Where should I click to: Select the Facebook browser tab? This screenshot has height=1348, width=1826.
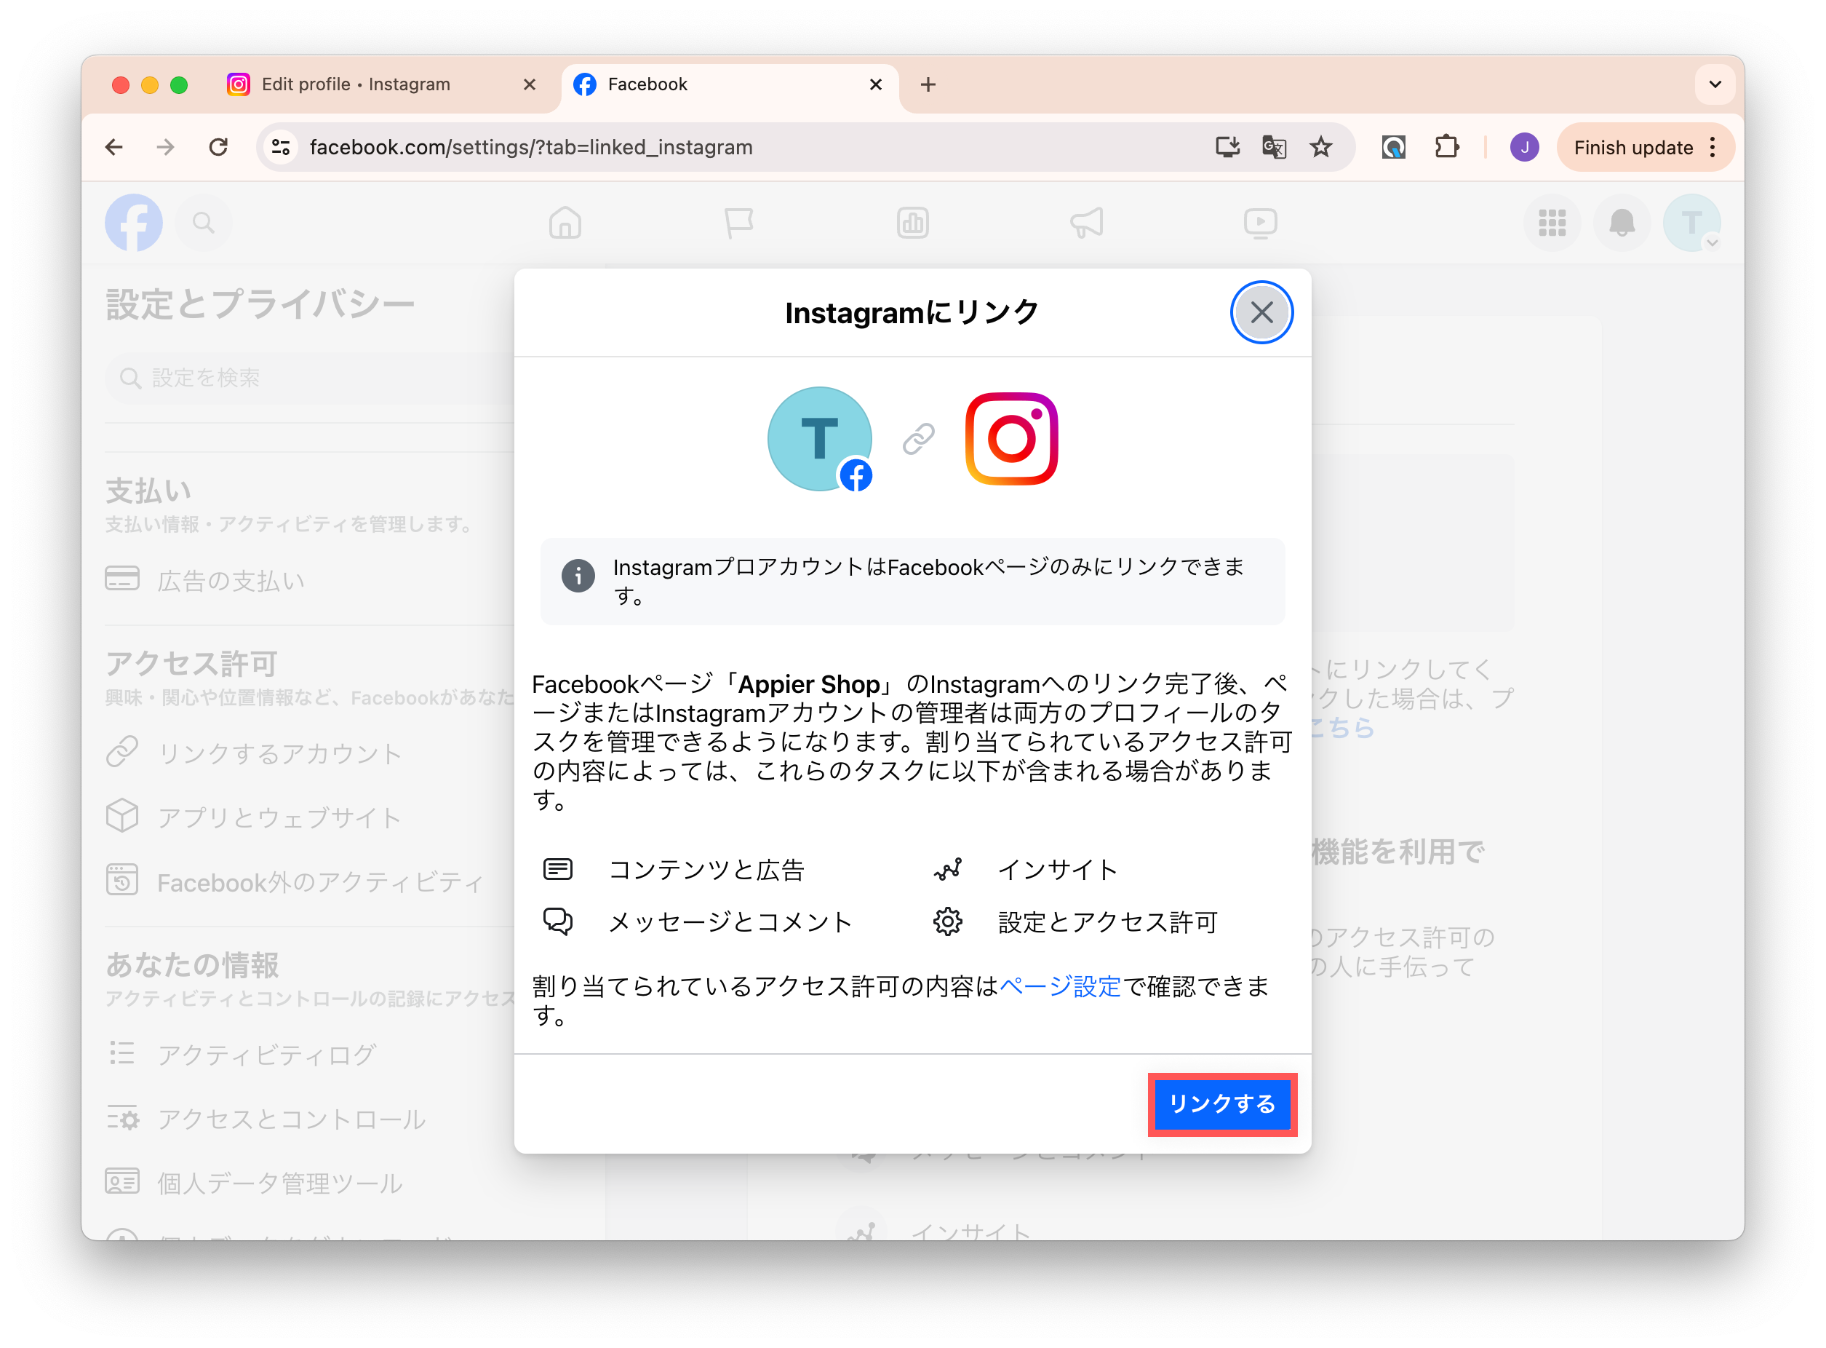(x=647, y=84)
